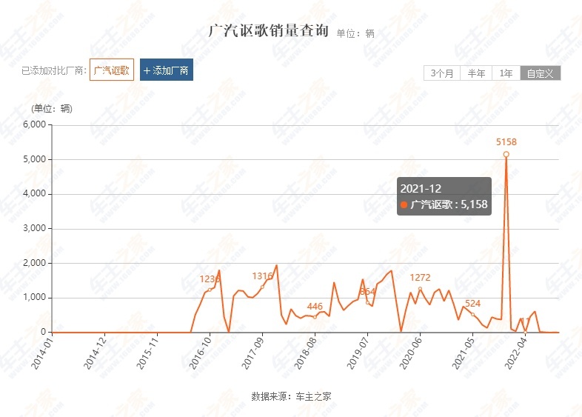Select the 3个月 time range tab
The width and height of the screenshot is (582, 417).
point(442,73)
